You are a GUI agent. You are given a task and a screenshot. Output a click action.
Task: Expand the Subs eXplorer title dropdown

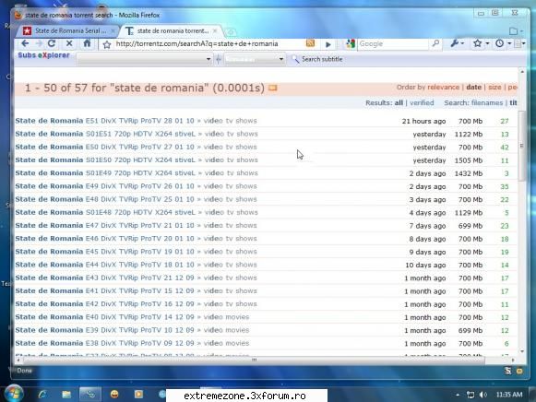208,59
